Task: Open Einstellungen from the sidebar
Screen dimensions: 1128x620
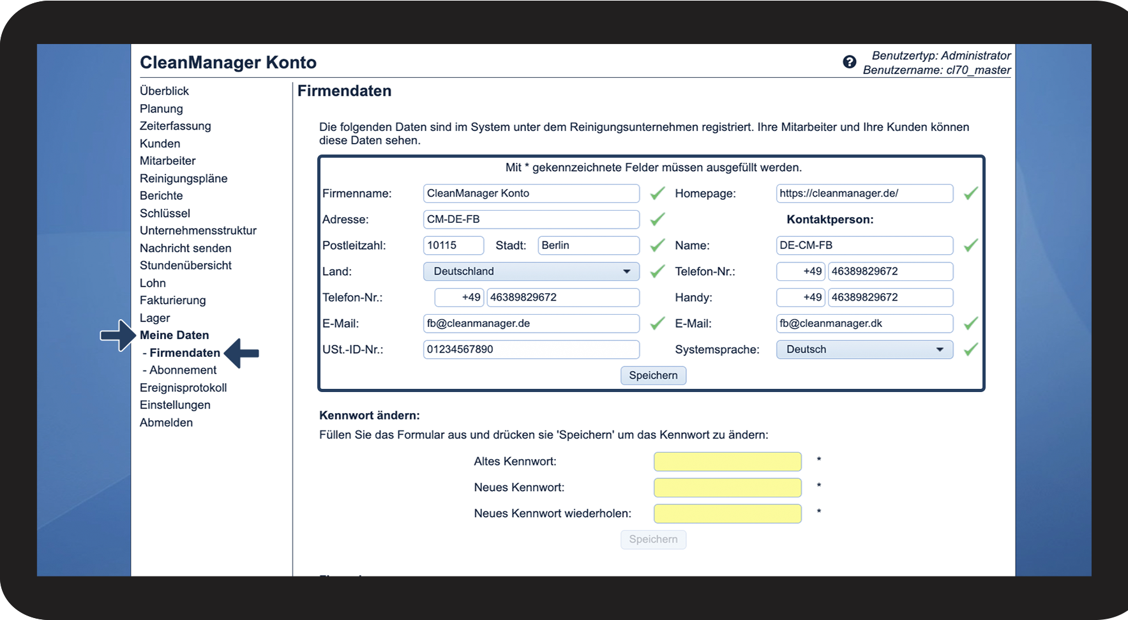Action: coord(175,405)
